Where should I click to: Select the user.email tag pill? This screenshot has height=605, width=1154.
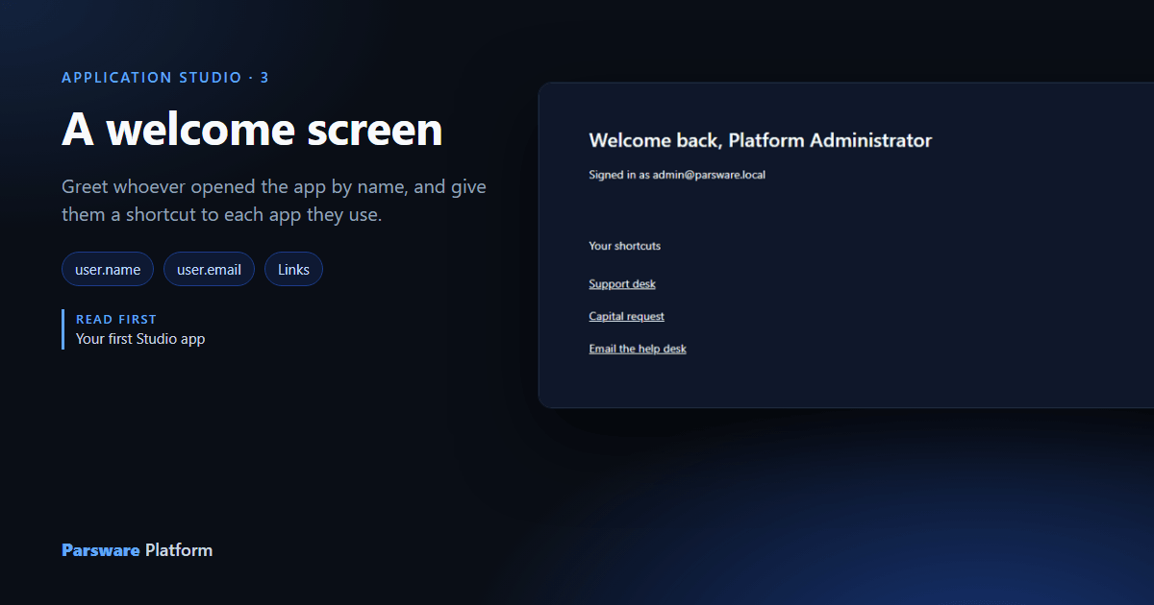(x=209, y=270)
